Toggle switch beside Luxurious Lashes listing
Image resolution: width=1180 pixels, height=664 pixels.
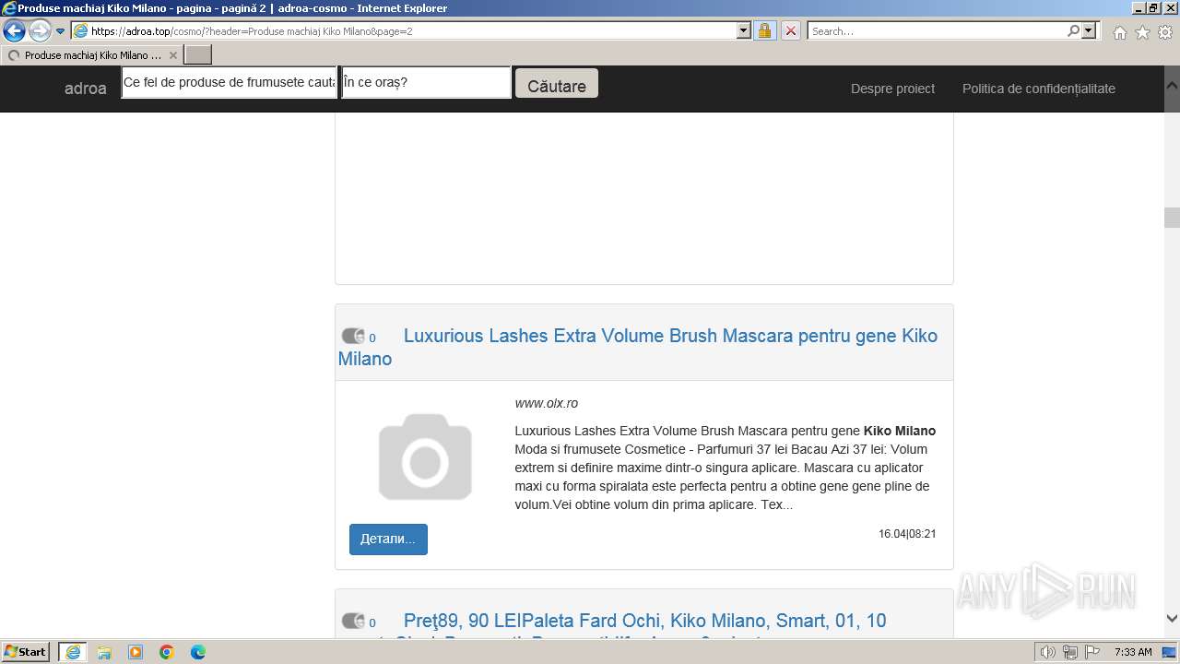pyautogui.click(x=353, y=337)
